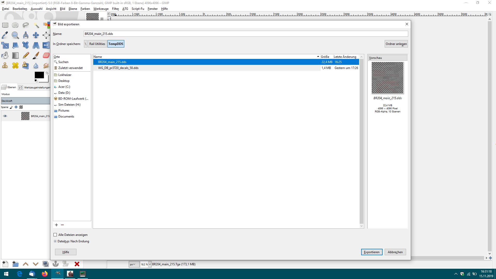Toggle visibility eye of BR204_main_215 layer
The image size is (496, 279).
[x=5, y=116]
